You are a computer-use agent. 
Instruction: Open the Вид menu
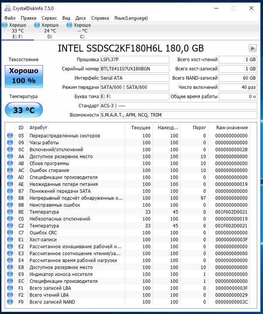click(66, 18)
